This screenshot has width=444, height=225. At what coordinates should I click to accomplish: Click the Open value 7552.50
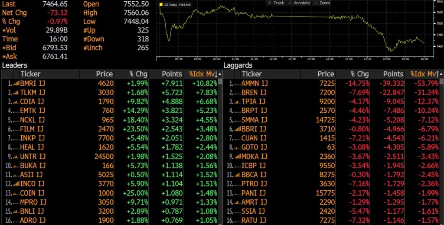(136, 4)
